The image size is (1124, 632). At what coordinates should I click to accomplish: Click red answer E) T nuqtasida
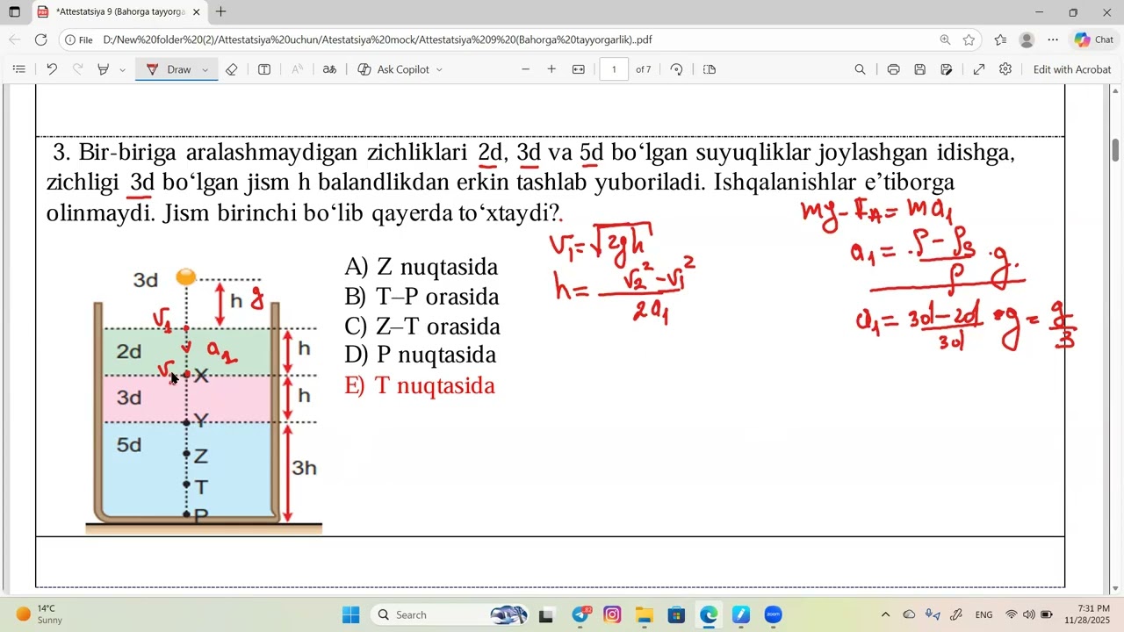(x=420, y=385)
